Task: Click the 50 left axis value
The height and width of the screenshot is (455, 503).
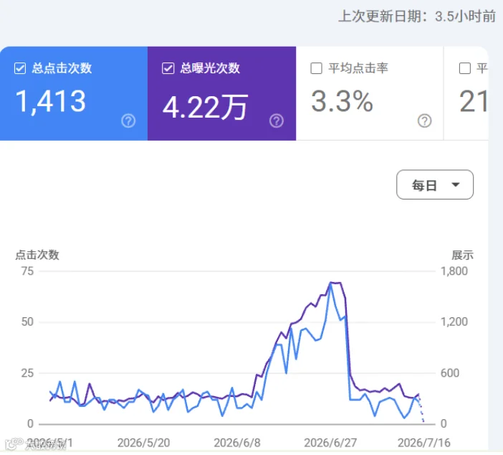Action: [28, 322]
